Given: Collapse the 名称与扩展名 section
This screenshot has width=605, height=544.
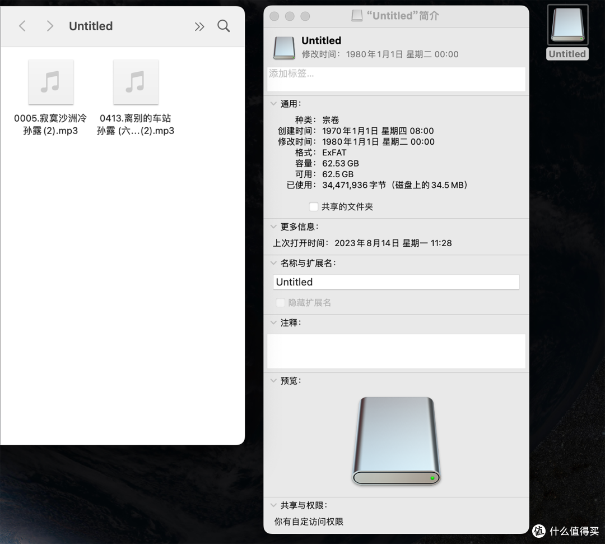Looking at the screenshot, I should pyautogui.click(x=273, y=263).
